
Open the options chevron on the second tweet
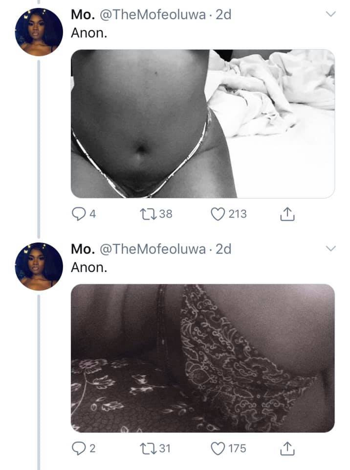330,249
